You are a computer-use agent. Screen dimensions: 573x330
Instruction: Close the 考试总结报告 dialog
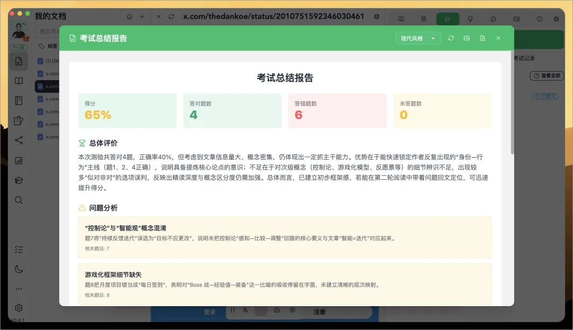tap(498, 38)
